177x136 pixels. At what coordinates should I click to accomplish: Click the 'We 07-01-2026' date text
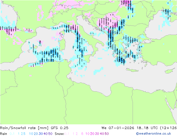[x=118, y=128]
